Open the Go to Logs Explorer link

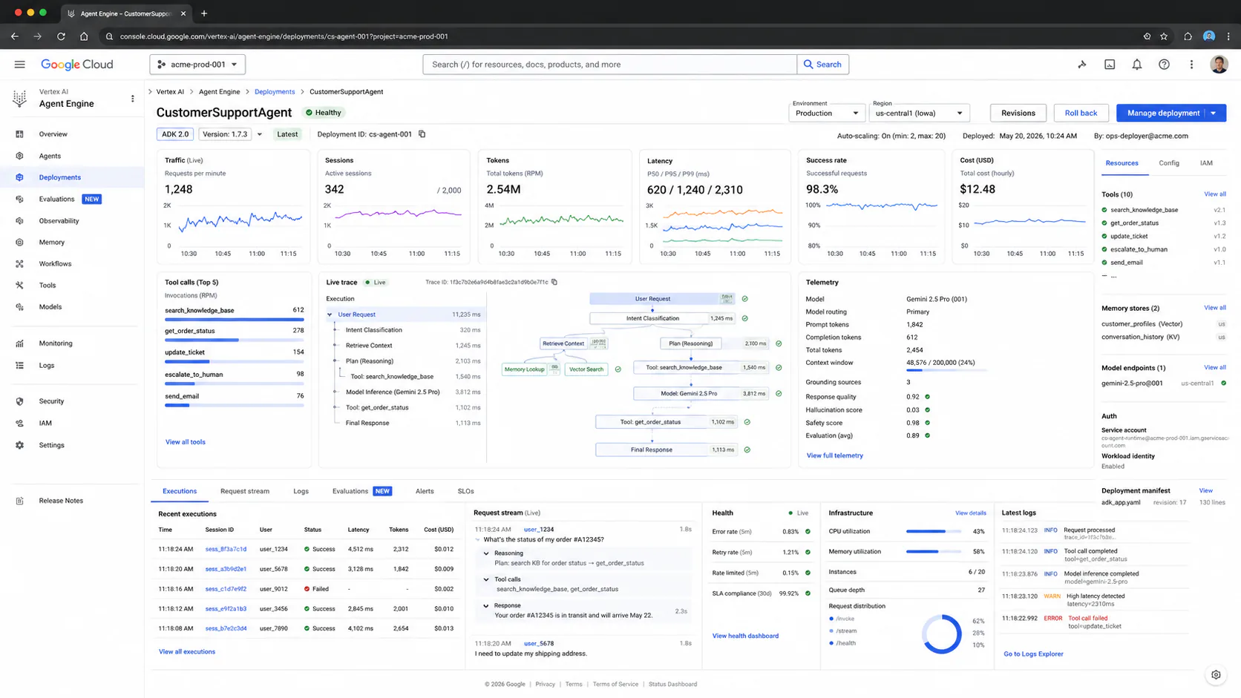tap(1033, 654)
